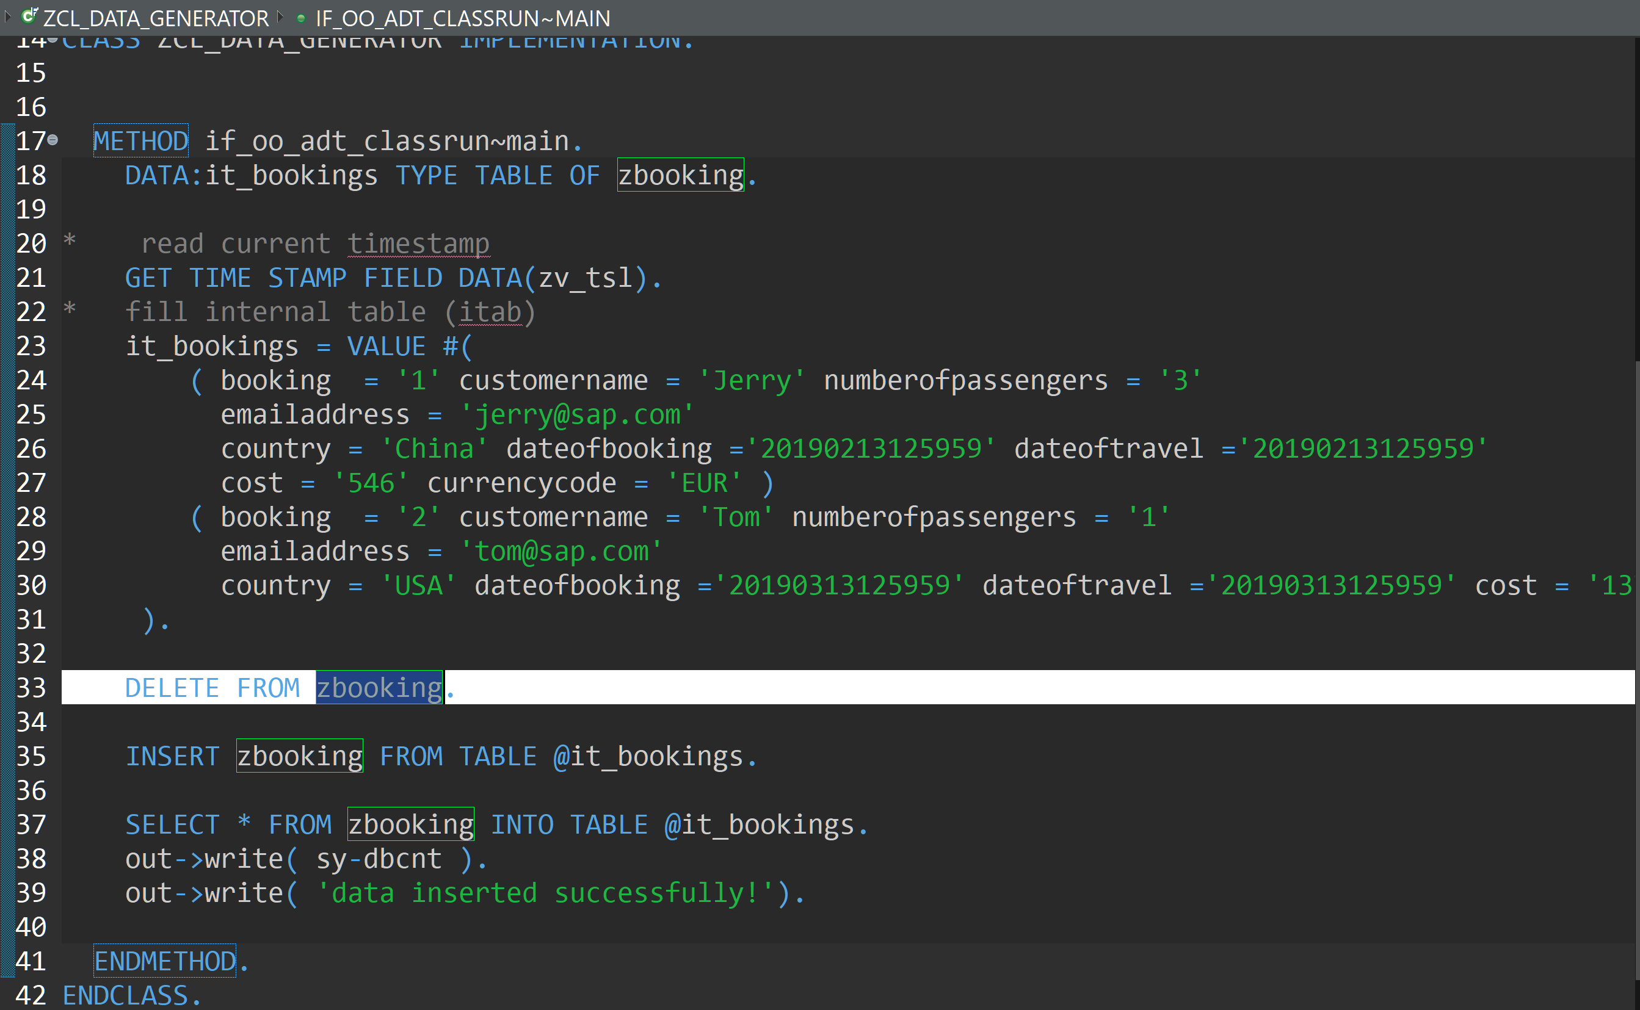Collapse the CLASS fold marker at line 14
This screenshot has height=1010, width=1640.
[x=53, y=40]
